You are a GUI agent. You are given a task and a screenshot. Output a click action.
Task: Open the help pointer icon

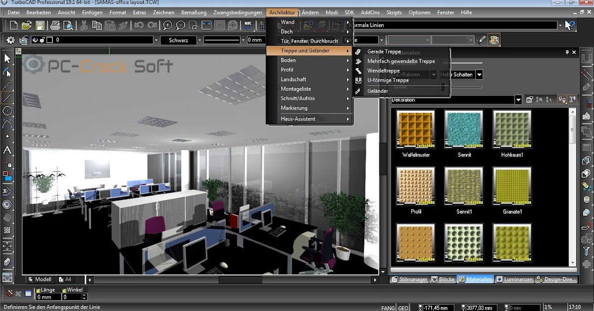570,25
